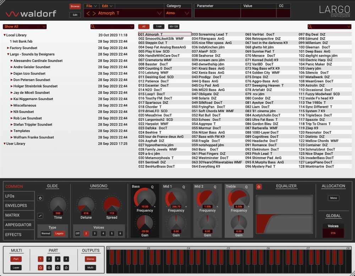Select Normal glide type
This screenshot has width=355, height=276.
point(46,233)
